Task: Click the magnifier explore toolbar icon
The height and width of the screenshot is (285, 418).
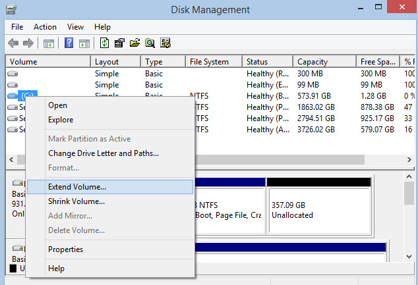Action: pyautogui.click(x=150, y=43)
